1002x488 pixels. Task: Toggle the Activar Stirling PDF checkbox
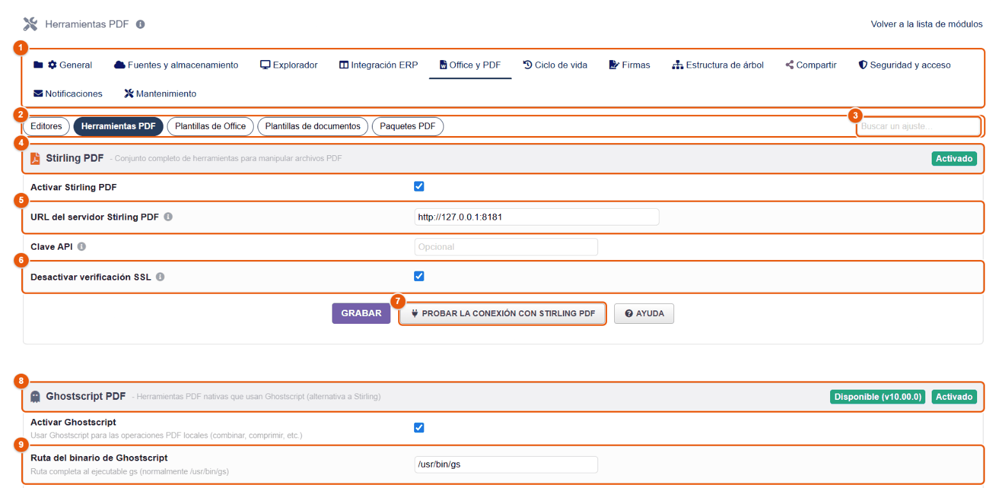[419, 187]
